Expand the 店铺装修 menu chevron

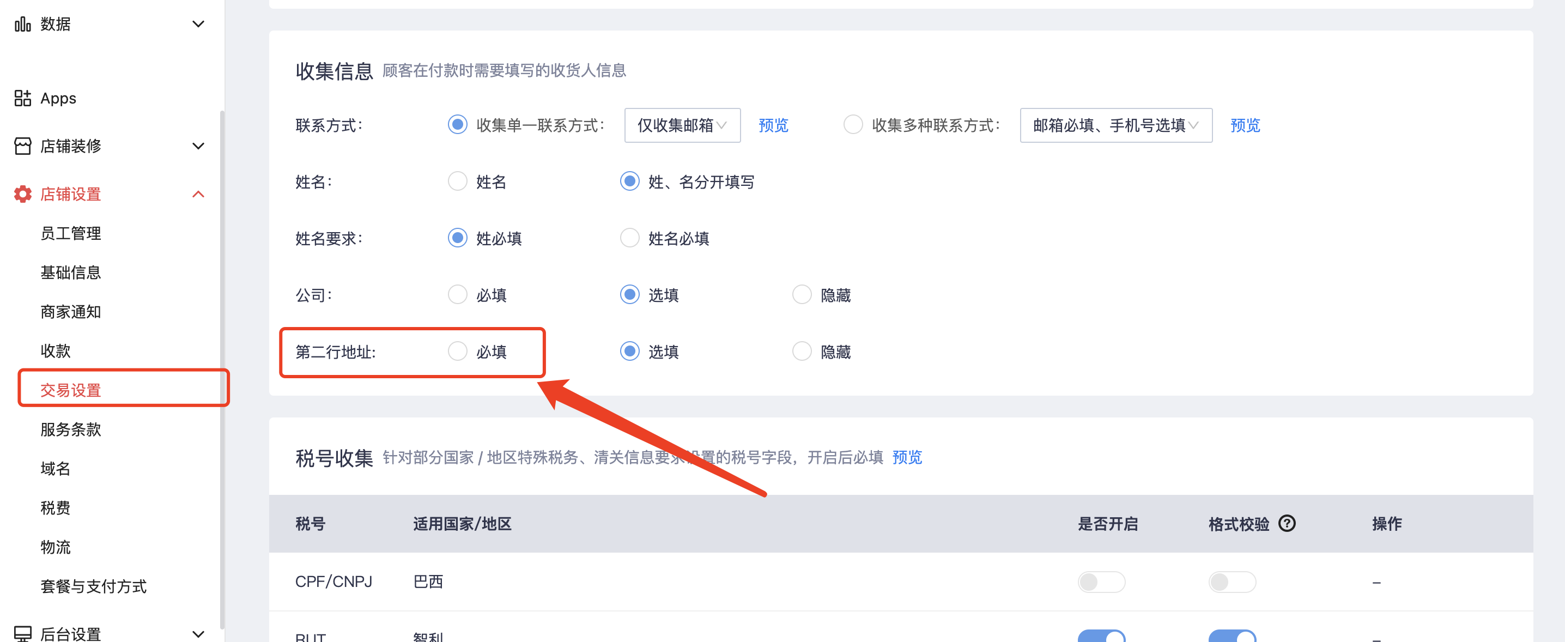(198, 147)
